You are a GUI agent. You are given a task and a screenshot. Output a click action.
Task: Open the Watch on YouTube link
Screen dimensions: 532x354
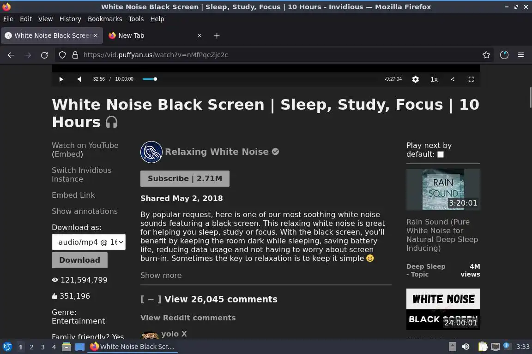coord(85,145)
